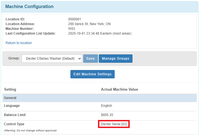Click the machine number W03 value
Image resolution: width=199 pixels, height=135 pixels.
point(72,29)
